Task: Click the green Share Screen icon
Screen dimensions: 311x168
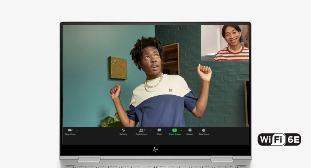Action: coord(174,130)
